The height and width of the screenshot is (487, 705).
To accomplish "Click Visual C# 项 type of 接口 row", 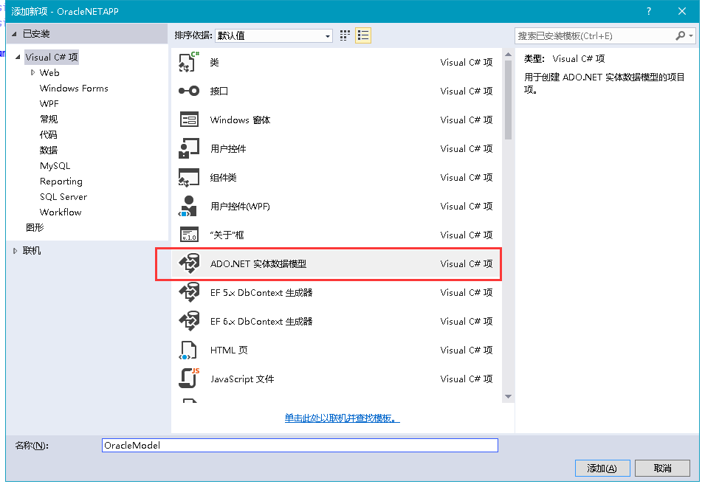I will pos(467,91).
